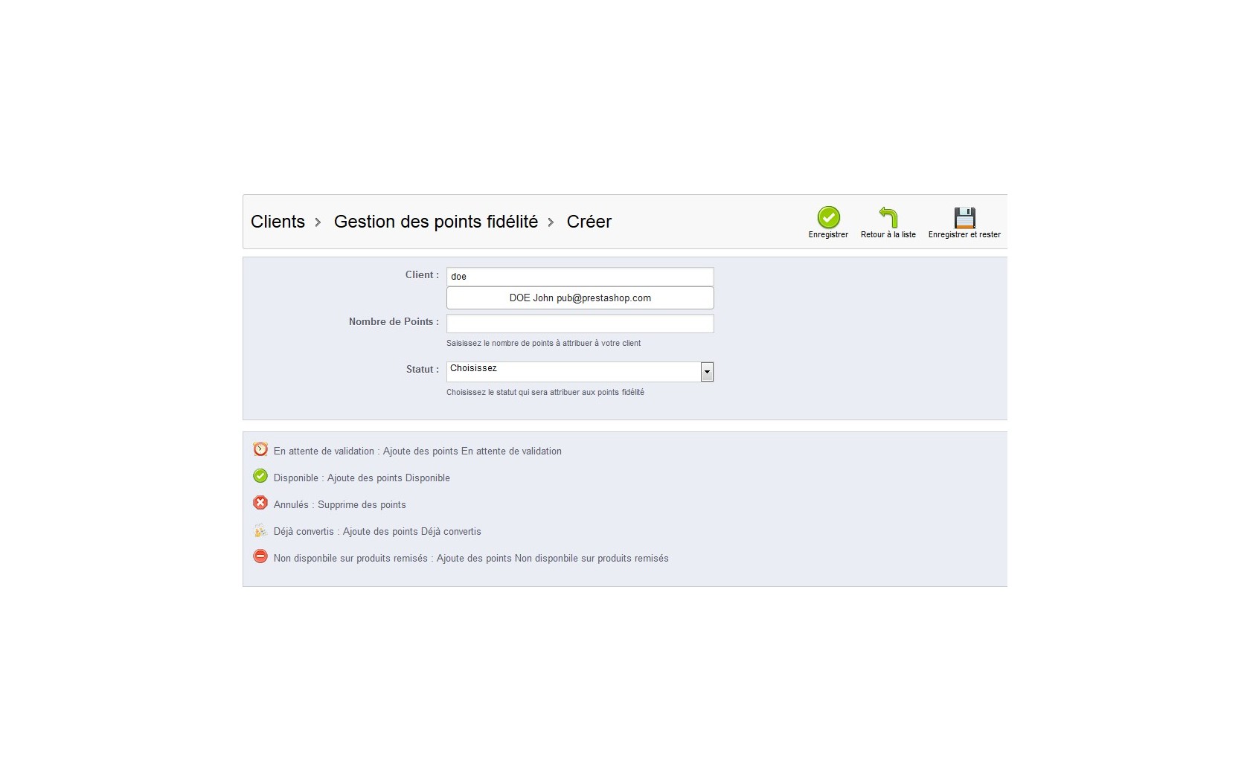This screenshot has width=1250, height=781.
Task: Click the Enregistrer text label
Action: (828, 234)
